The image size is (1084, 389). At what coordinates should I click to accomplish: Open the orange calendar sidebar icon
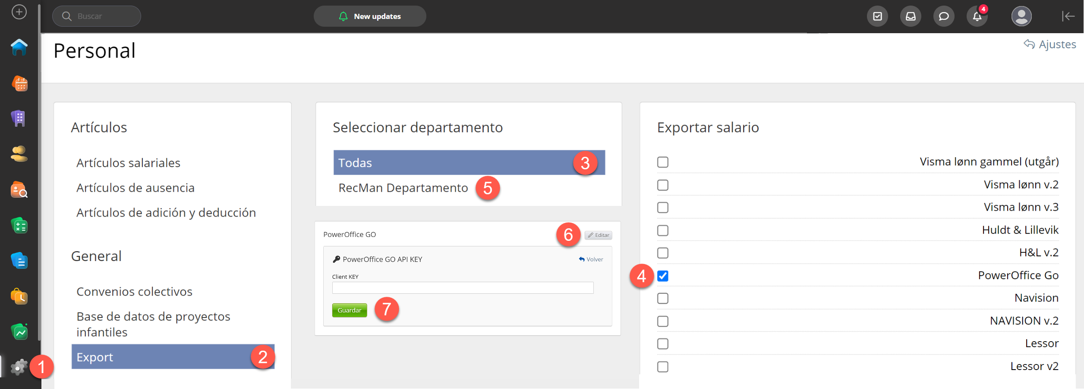tap(20, 84)
